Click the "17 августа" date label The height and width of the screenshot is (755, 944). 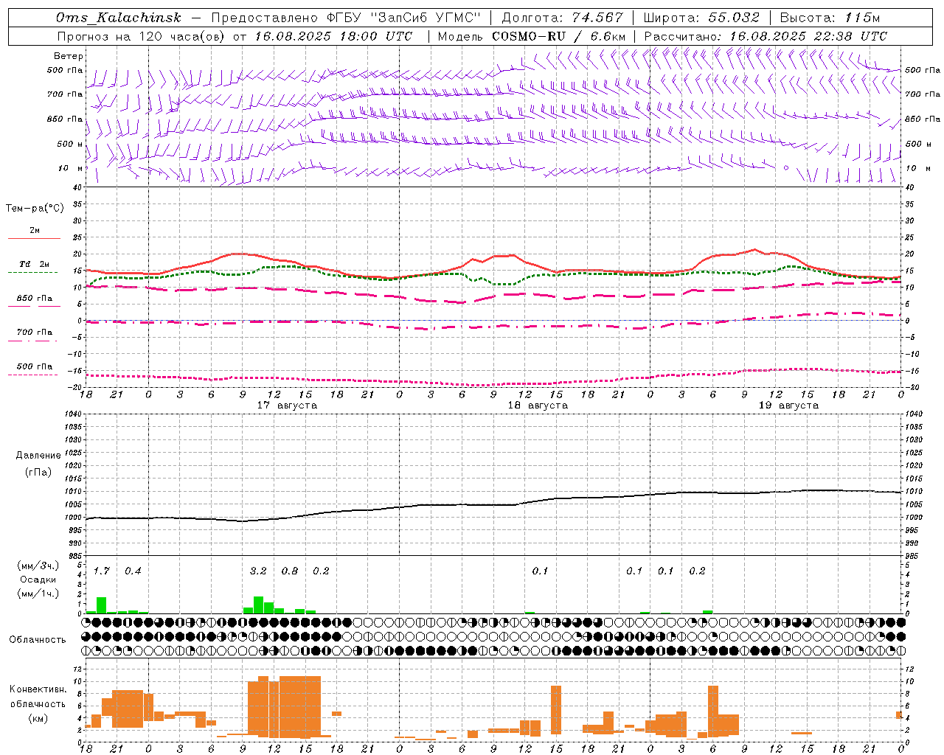(x=287, y=406)
